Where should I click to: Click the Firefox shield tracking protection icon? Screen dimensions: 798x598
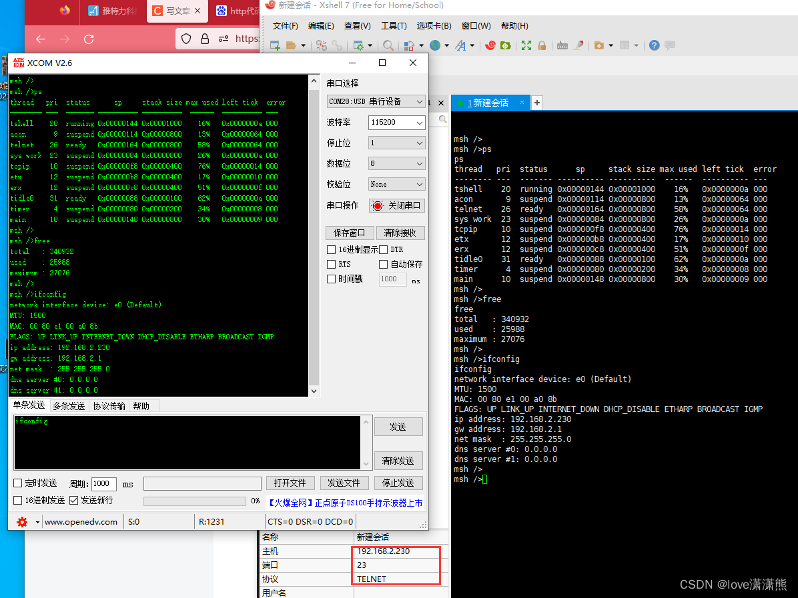tap(186, 39)
